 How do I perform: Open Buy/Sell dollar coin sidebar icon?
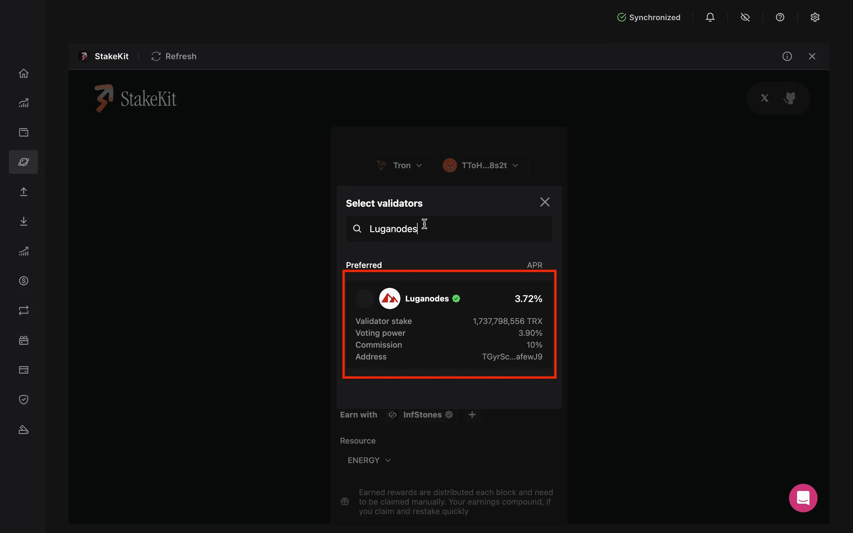click(x=24, y=281)
